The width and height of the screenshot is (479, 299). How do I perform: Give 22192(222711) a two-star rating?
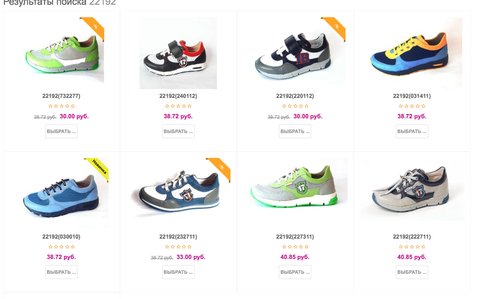(406, 247)
